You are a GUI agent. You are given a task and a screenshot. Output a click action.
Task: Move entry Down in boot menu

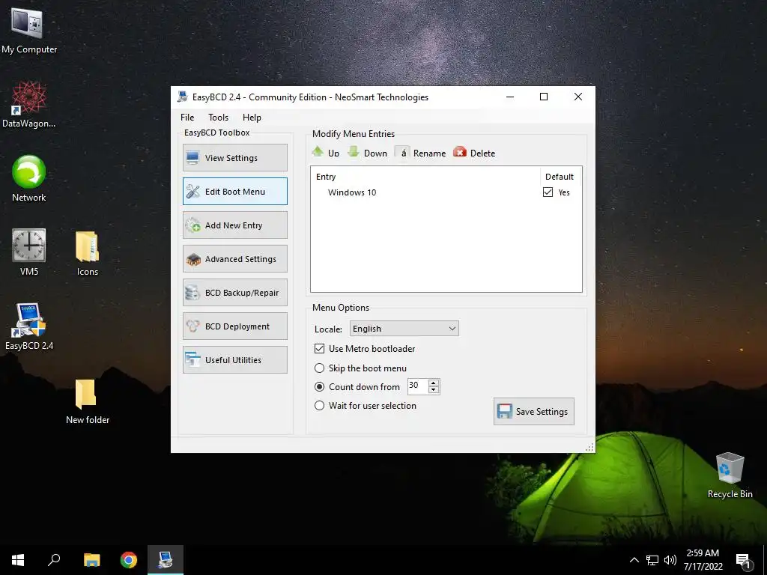pos(367,153)
